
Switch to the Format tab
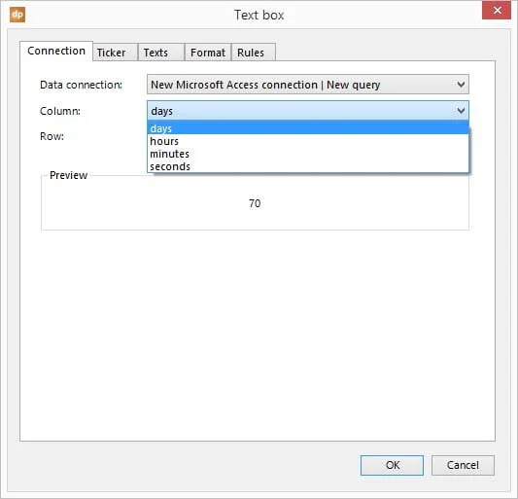coord(208,53)
